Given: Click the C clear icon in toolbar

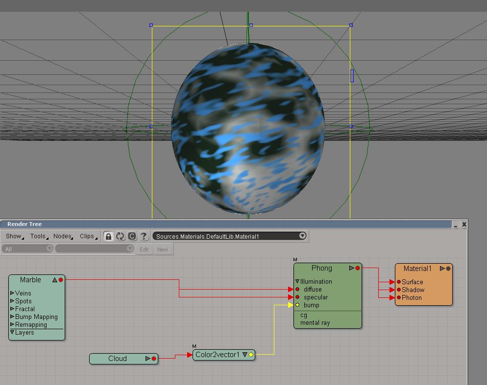Looking at the screenshot, I should click(x=132, y=236).
